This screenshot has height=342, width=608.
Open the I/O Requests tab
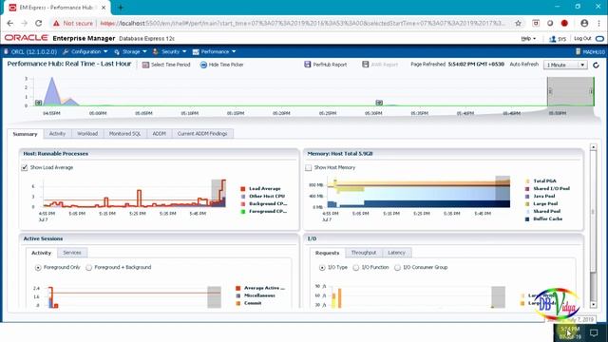point(327,253)
